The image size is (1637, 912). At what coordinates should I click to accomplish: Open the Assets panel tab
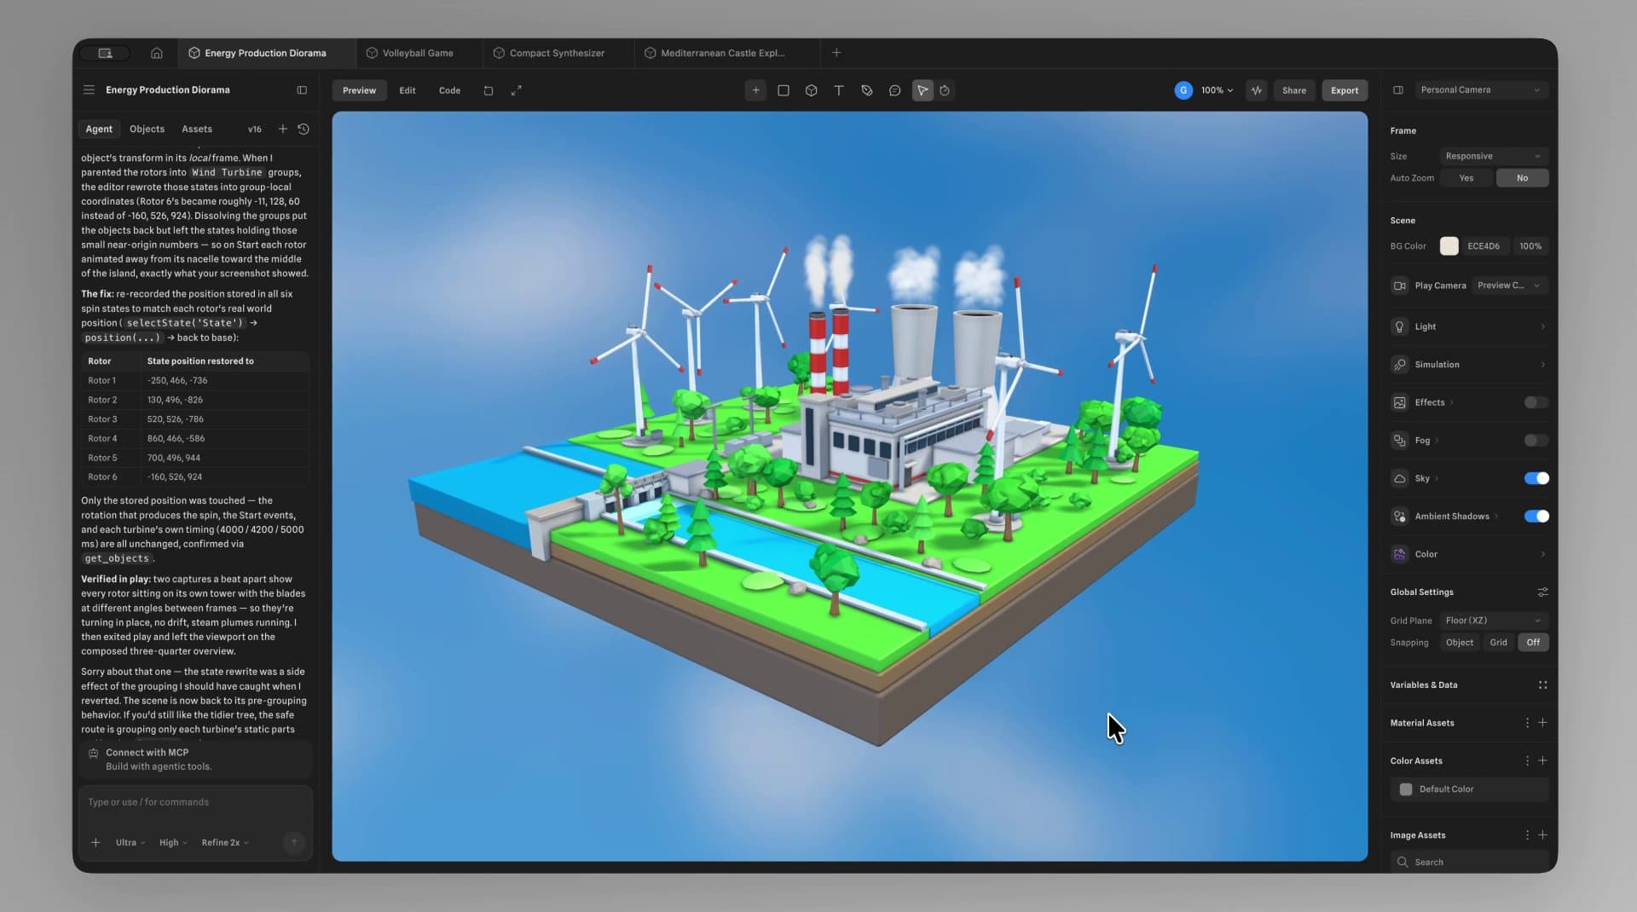(x=197, y=129)
